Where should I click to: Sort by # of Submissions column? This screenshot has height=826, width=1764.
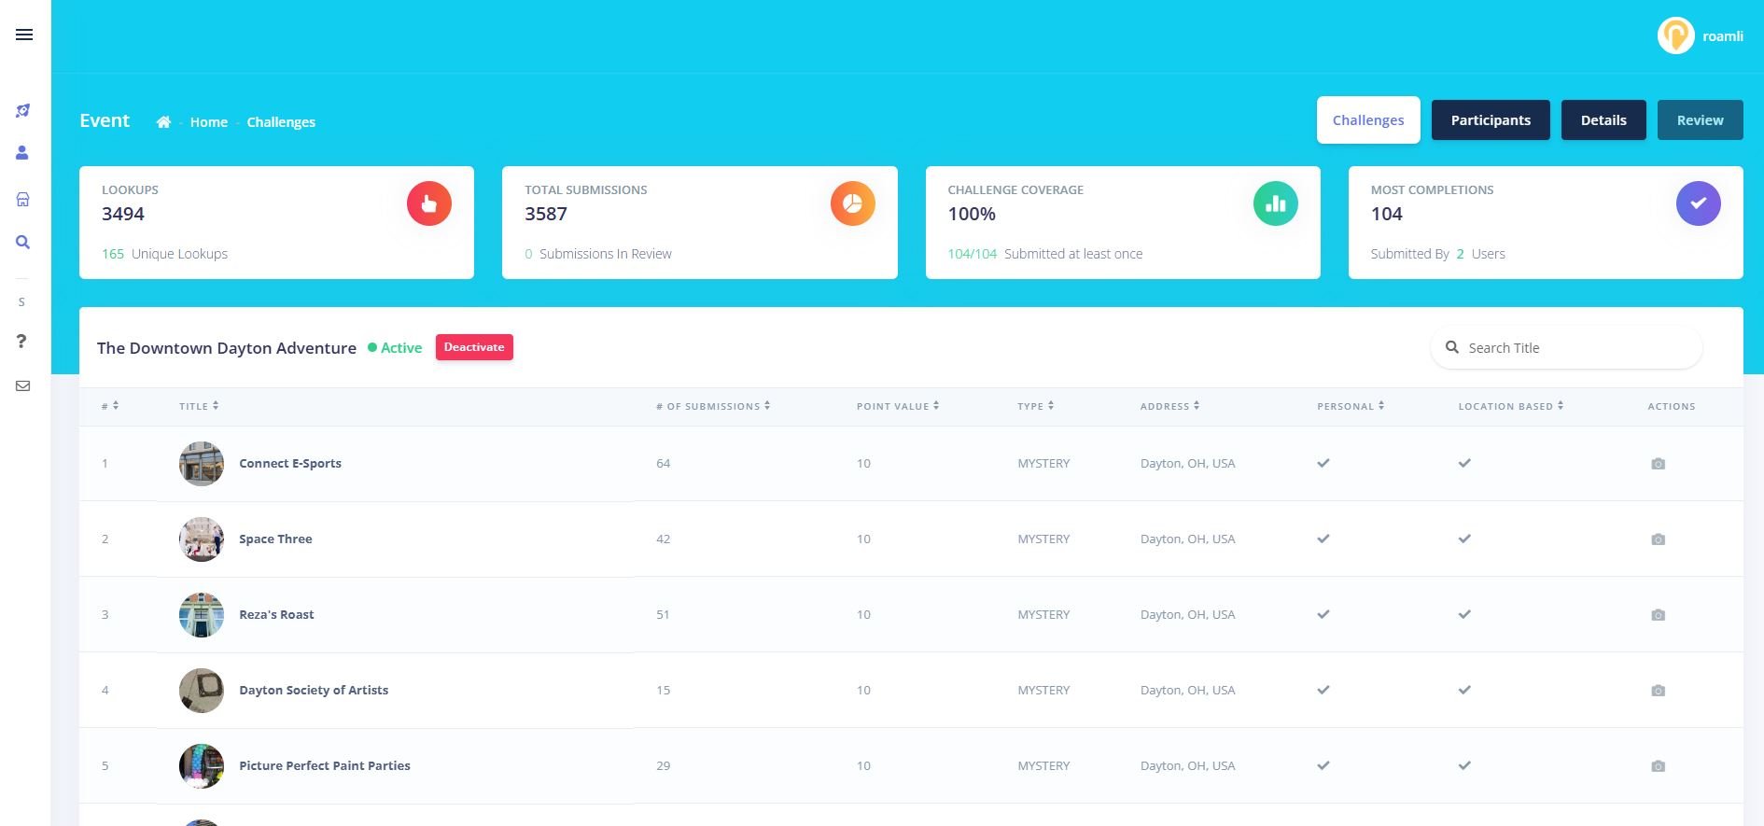pyautogui.click(x=713, y=406)
